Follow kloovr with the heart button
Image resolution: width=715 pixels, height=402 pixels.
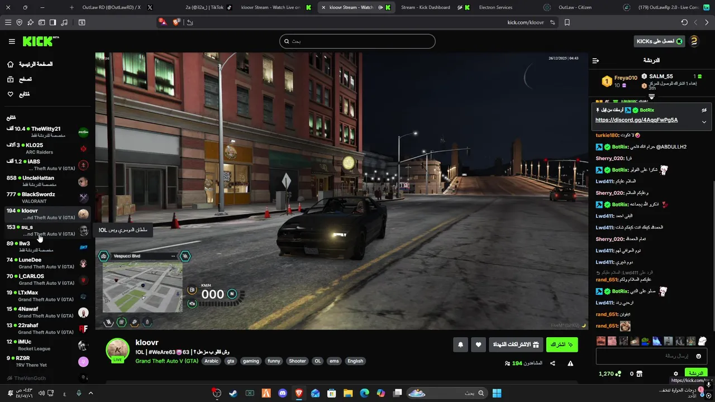[478, 344]
